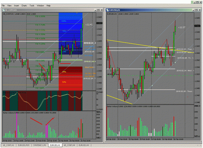The width and height of the screenshot is (203, 148).
Task: Open the Charts menu
Action: pyautogui.click(x=24, y=6)
